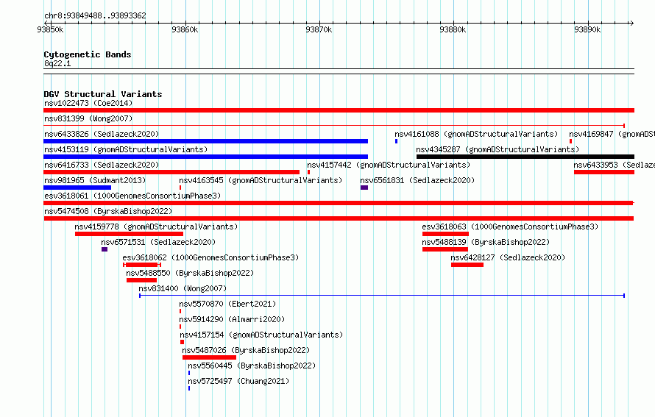Select the purple nsv6561831 marker
This screenshot has width=655, height=417.
364,188
